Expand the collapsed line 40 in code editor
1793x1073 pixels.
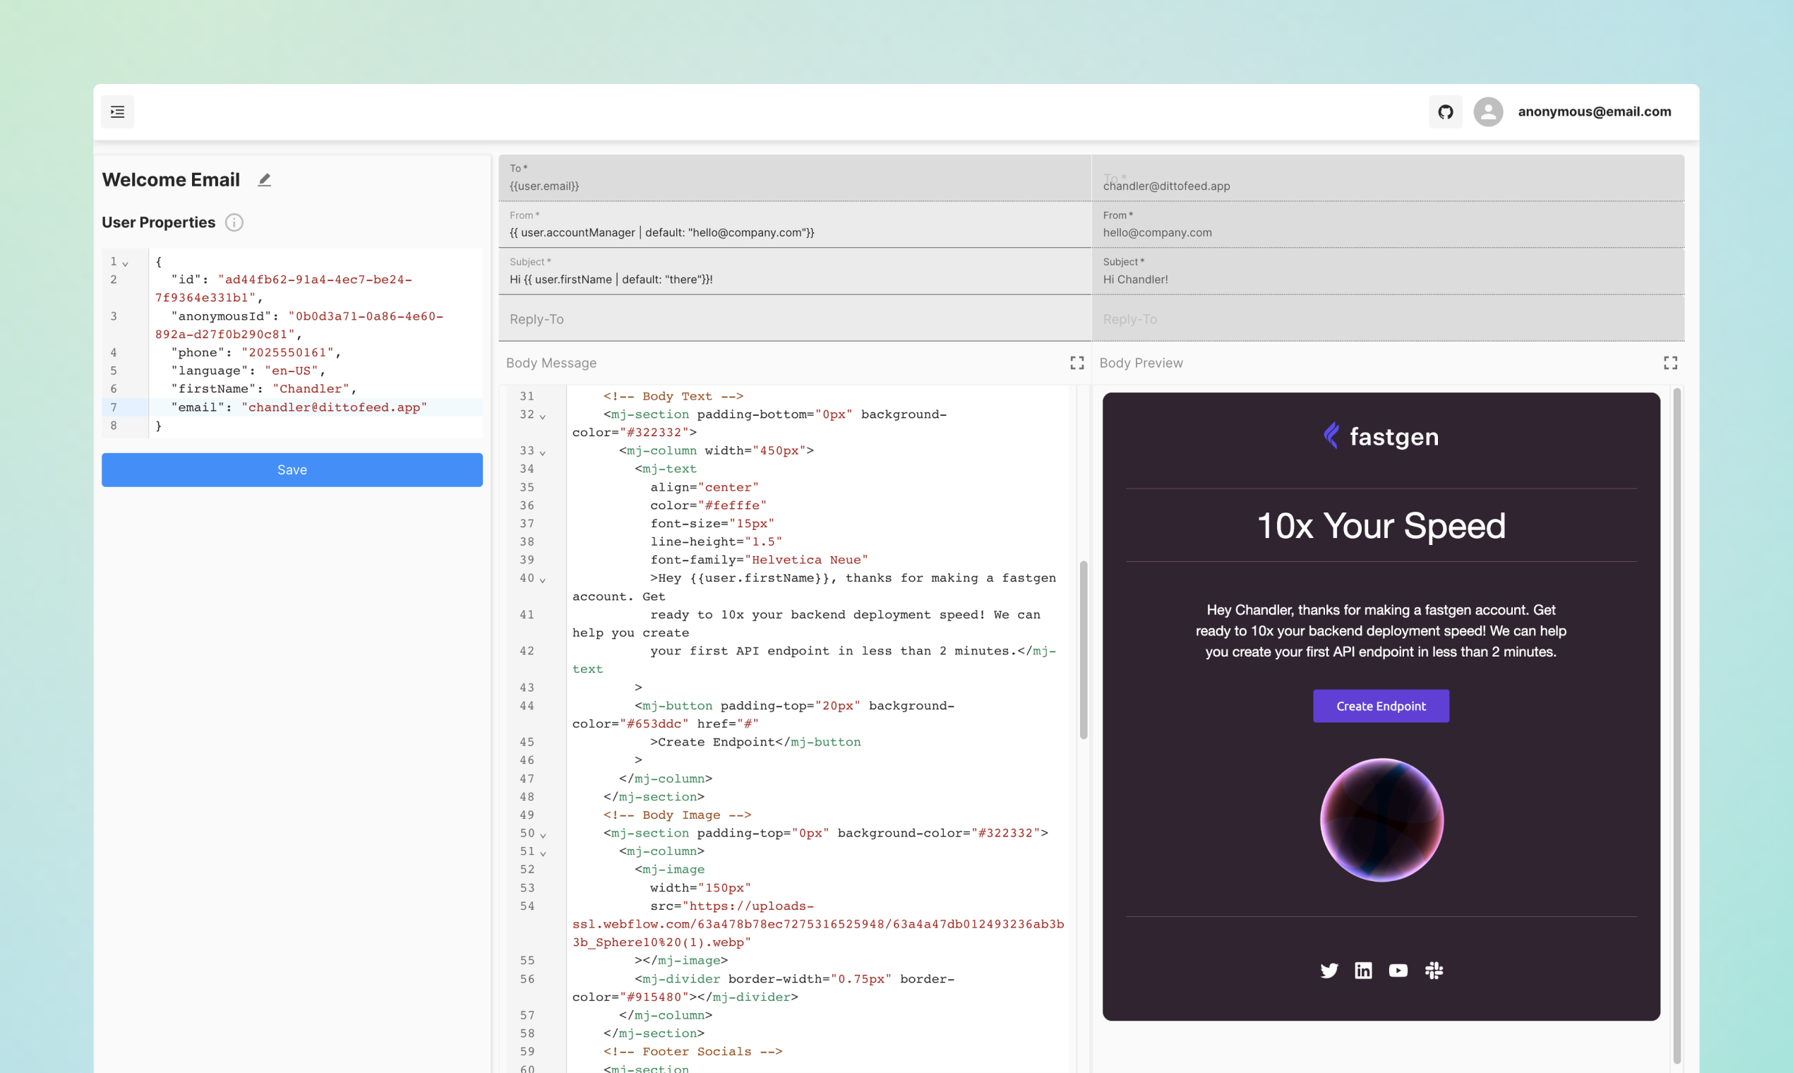(545, 579)
